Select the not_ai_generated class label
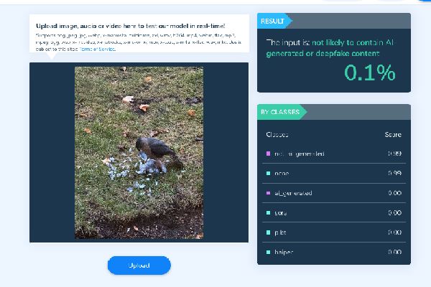 tap(300, 154)
